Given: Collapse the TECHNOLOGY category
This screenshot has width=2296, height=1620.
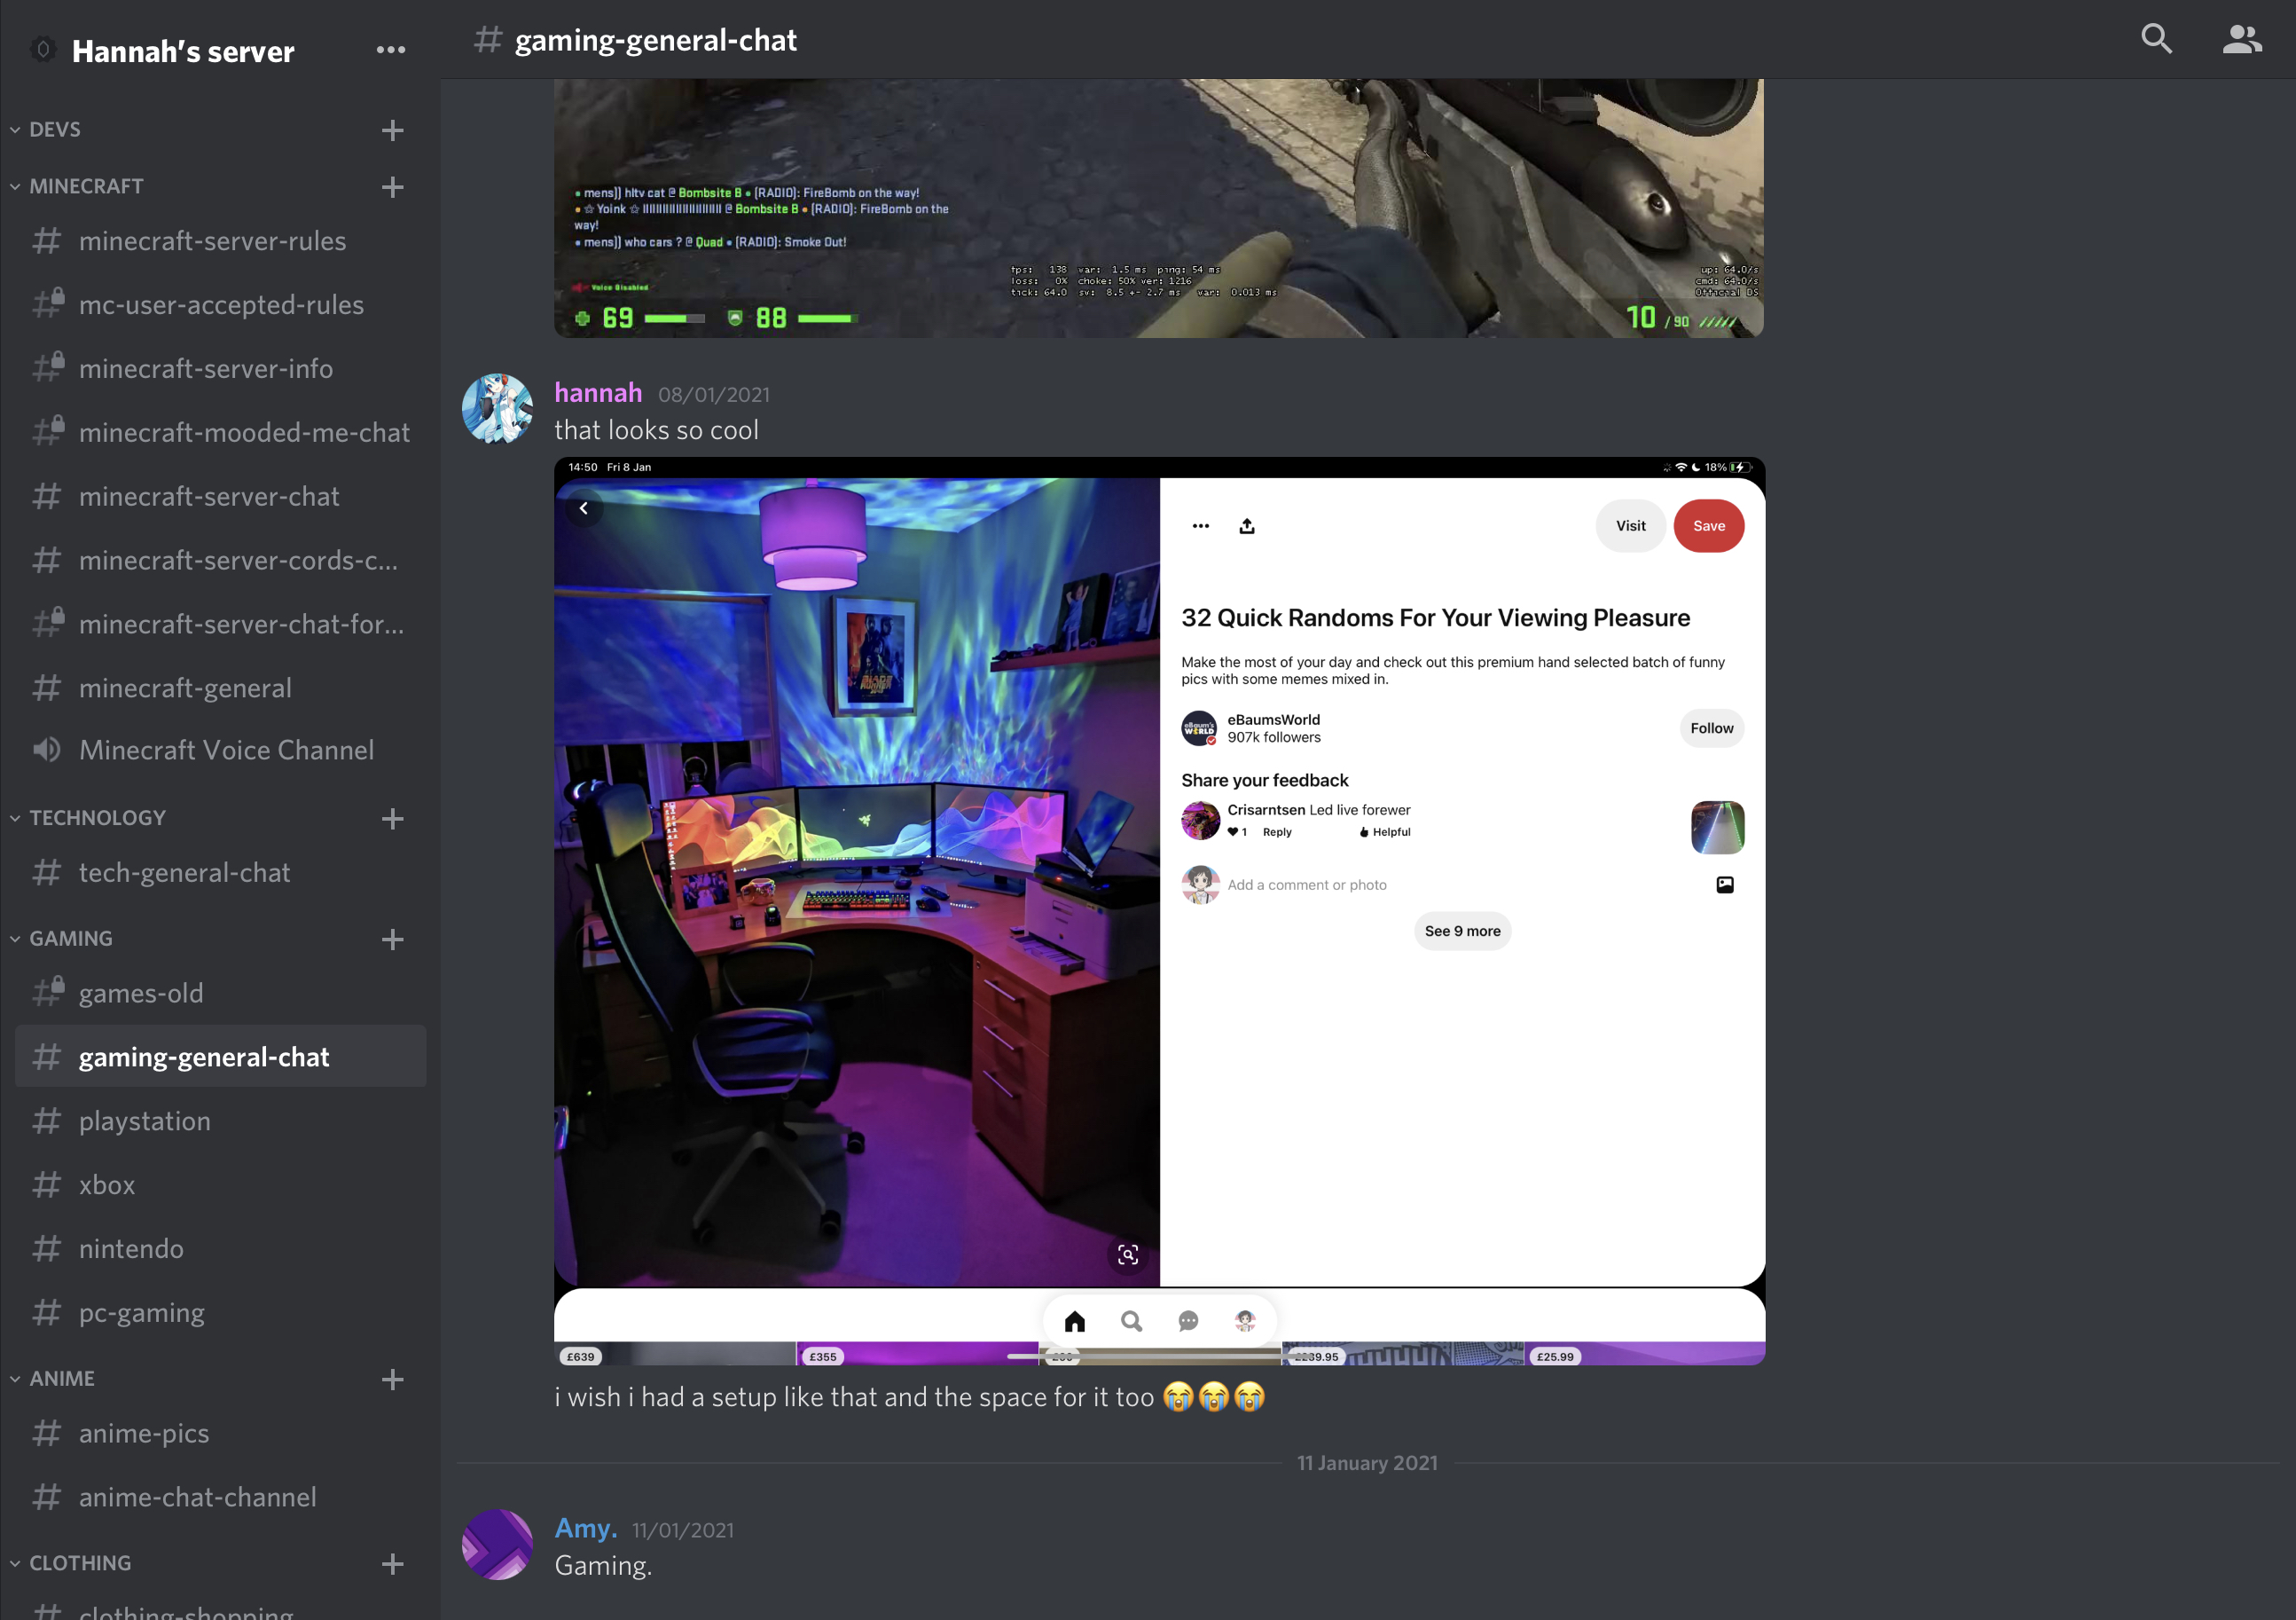Looking at the screenshot, I should coord(97,817).
